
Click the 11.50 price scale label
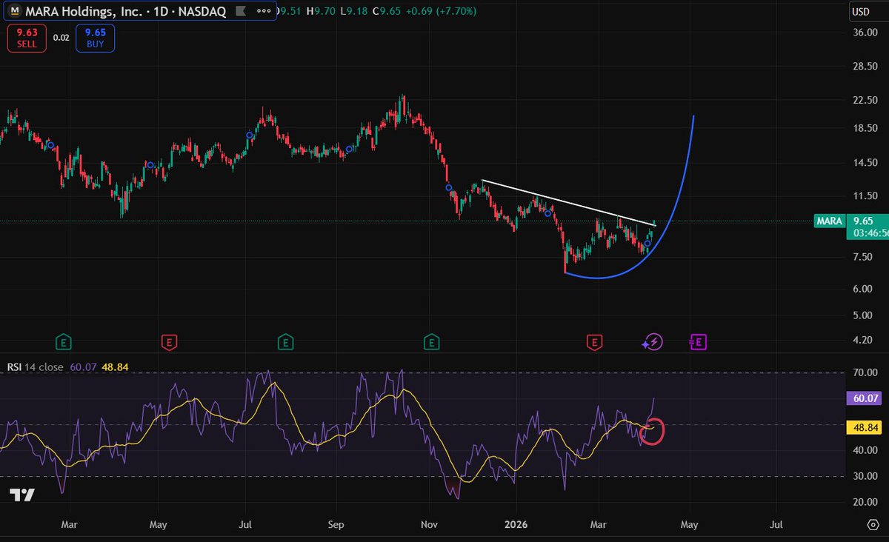[x=867, y=195]
